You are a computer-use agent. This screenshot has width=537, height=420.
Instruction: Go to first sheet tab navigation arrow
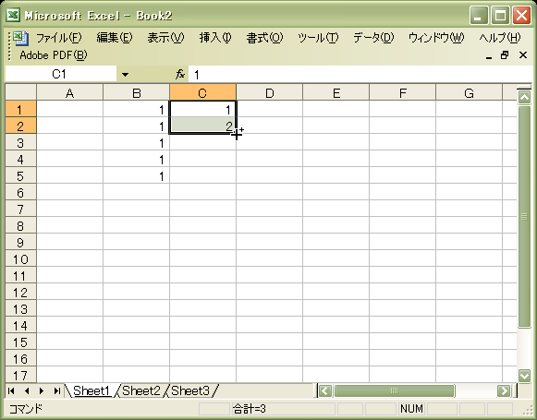tap(11, 390)
